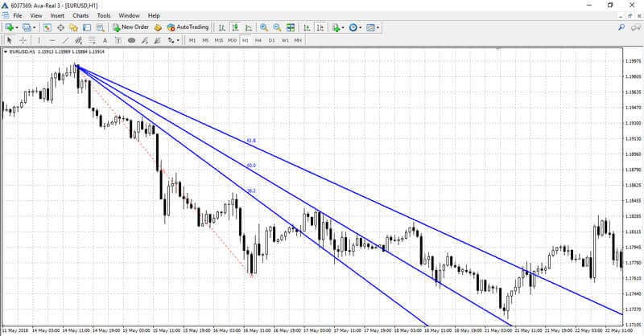The height and width of the screenshot is (336, 644).
Task: Click the New Order button
Action: pyautogui.click(x=130, y=27)
